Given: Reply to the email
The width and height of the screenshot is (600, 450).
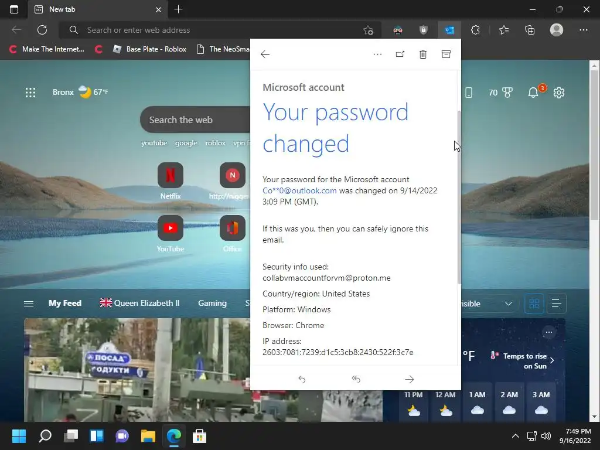Looking at the screenshot, I should click(x=302, y=379).
